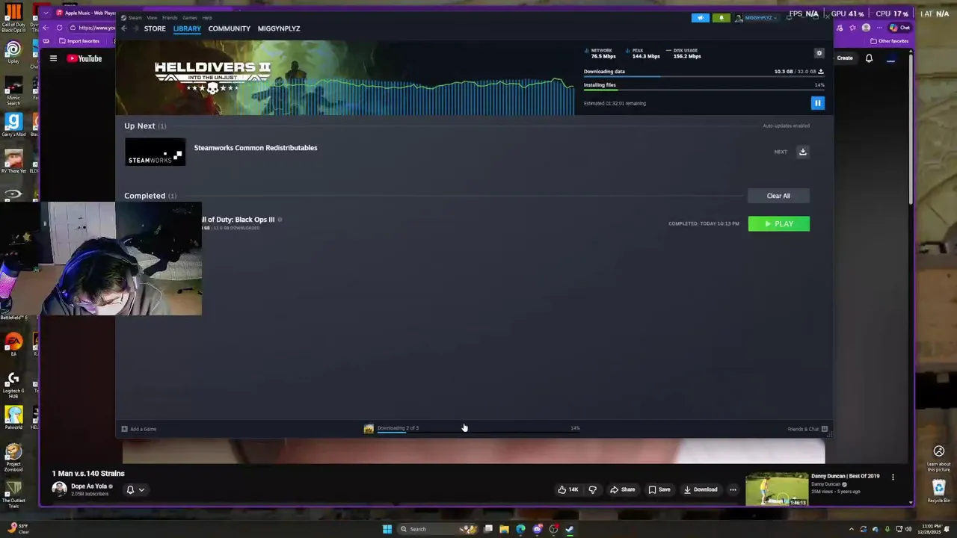This screenshot has width=957, height=538.
Task: Dislike the YouTube video
Action: click(592, 489)
